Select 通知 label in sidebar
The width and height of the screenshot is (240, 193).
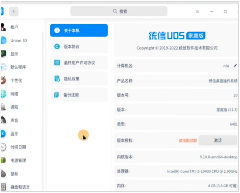(14, 107)
